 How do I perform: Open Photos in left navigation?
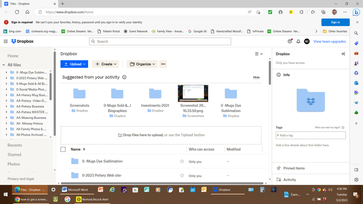(14, 164)
